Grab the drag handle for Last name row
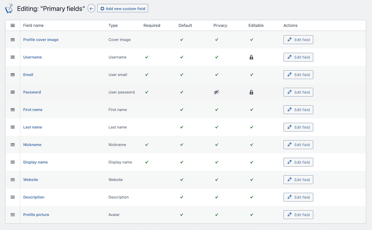This screenshot has height=230, width=372. pyautogui.click(x=13, y=127)
